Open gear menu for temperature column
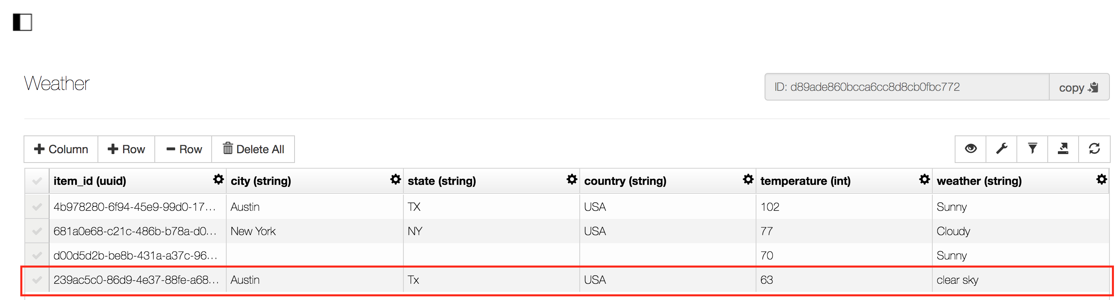This screenshot has height=300, width=1118. pyautogui.click(x=925, y=180)
